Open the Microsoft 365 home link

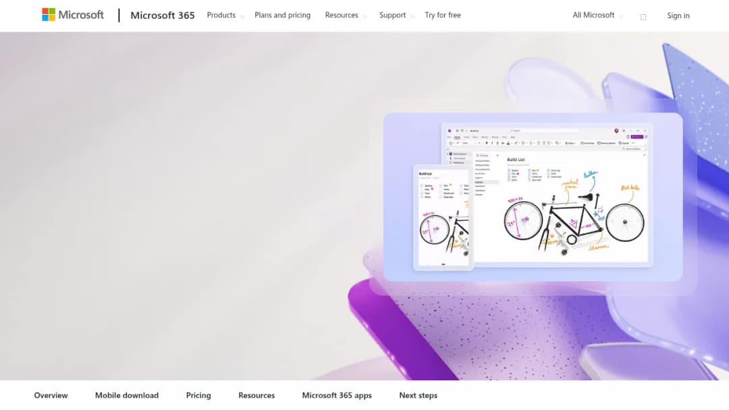point(162,16)
